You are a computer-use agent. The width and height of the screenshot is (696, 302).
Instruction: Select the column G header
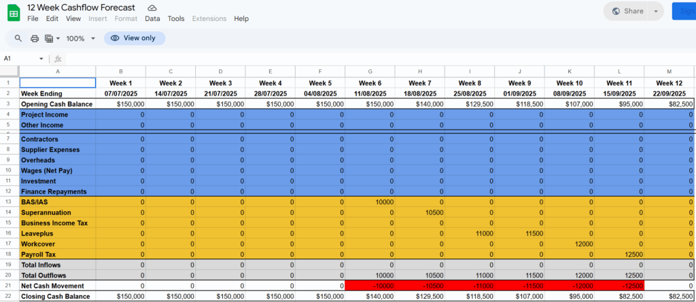coord(370,71)
